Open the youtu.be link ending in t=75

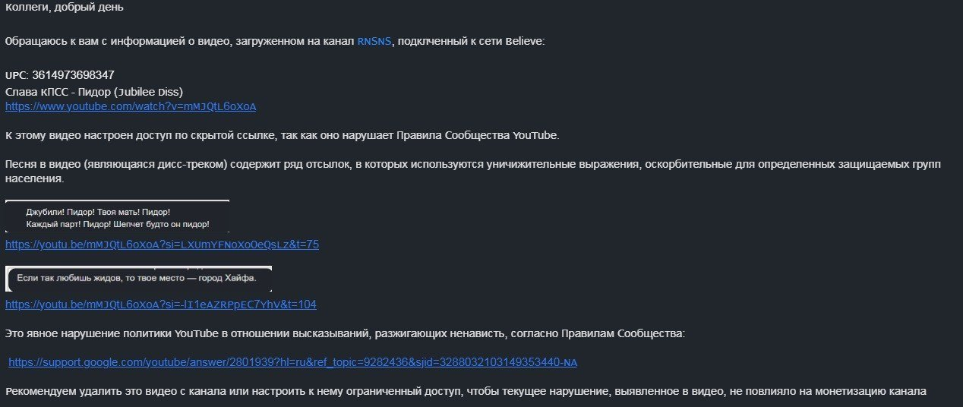[x=162, y=245]
